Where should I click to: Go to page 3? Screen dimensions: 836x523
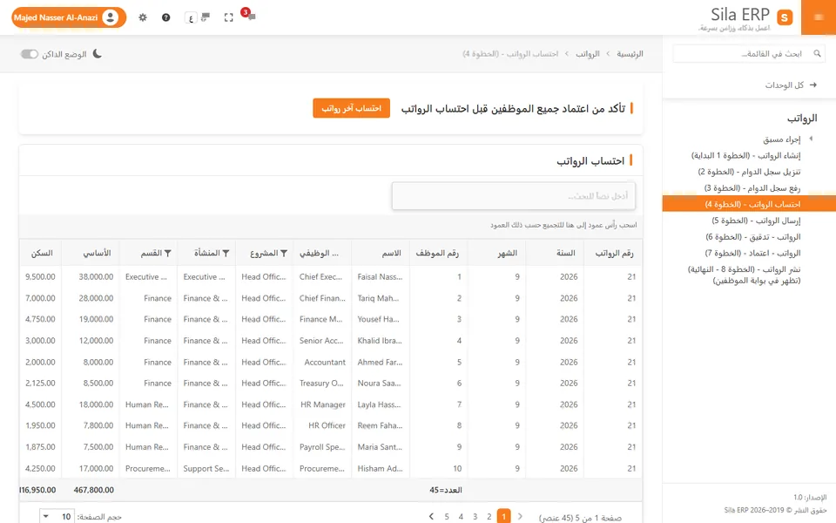pyautogui.click(x=475, y=516)
